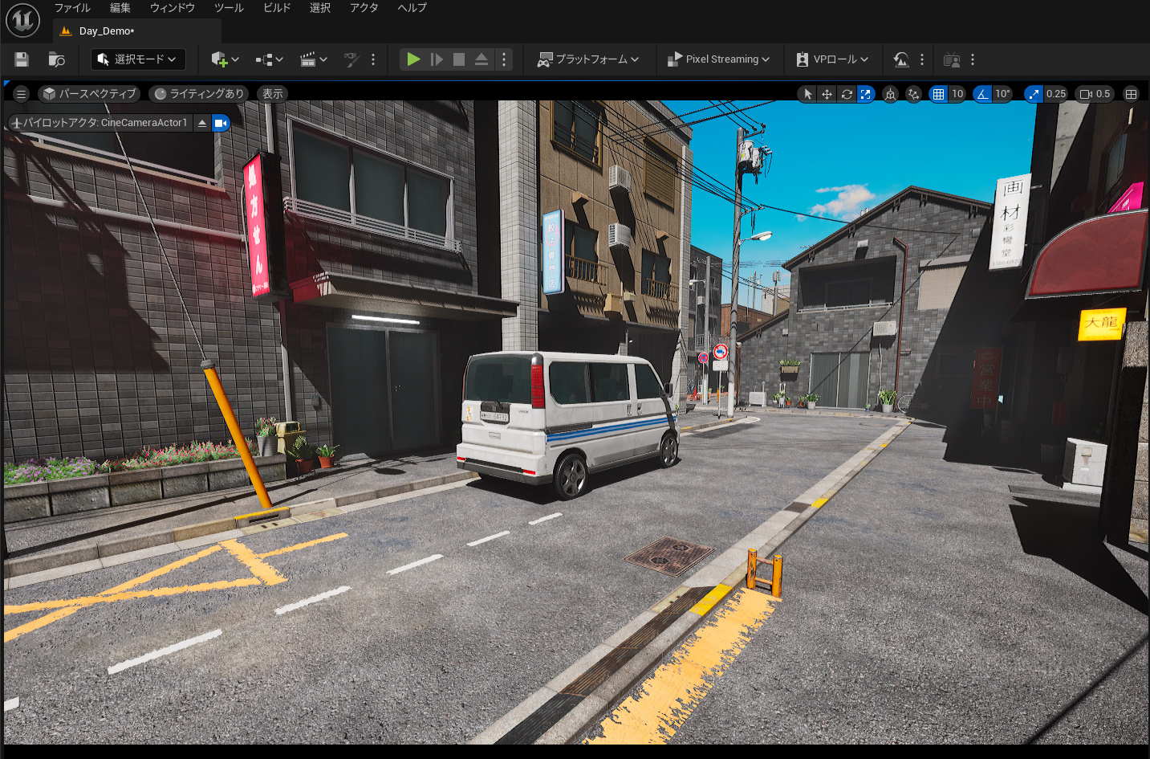Toggle rotation angle snapping
Viewport: 1150px width, 759px height.
click(x=982, y=94)
